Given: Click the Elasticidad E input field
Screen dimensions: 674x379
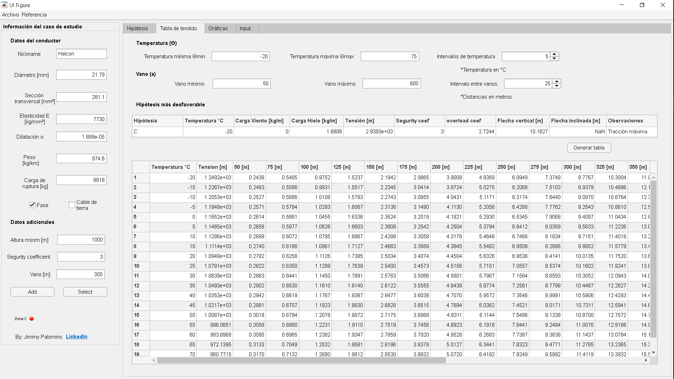Looking at the screenshot, I should coord(81,119).
